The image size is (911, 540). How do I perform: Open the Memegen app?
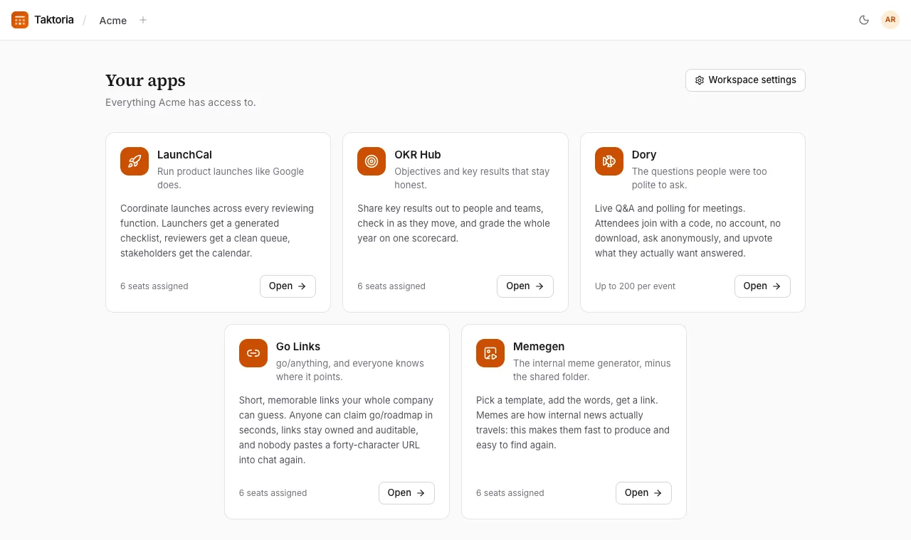coord(643,493)
